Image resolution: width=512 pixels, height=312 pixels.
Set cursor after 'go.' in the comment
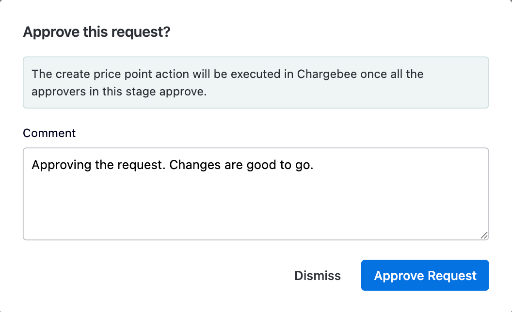click(314, 165)
